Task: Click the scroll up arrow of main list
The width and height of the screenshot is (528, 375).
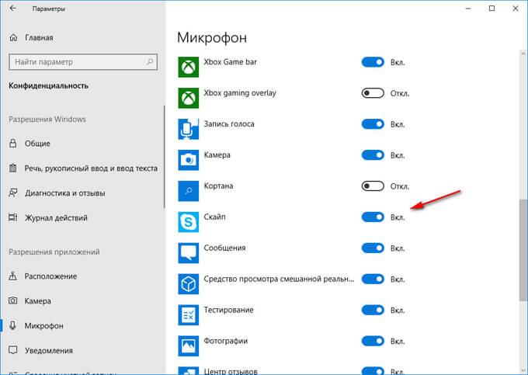Action: pos(523,54)
